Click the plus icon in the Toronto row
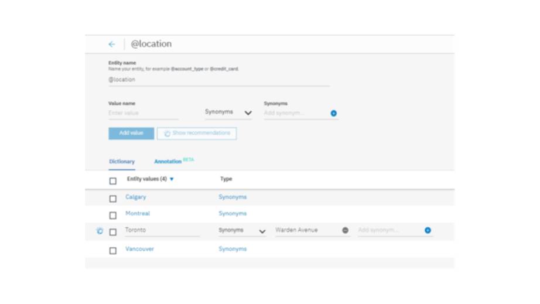The height and width of the screenshot is (304, 540). 428,230
